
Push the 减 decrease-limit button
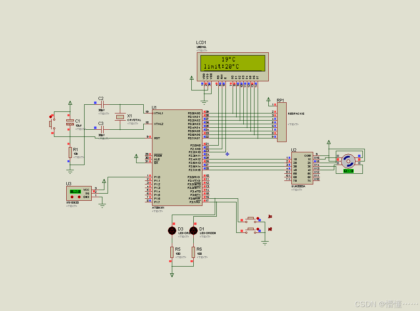point(252,230)
